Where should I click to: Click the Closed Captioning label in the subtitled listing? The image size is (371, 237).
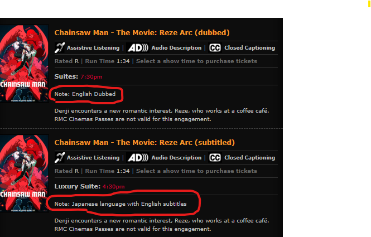[249, 158]
